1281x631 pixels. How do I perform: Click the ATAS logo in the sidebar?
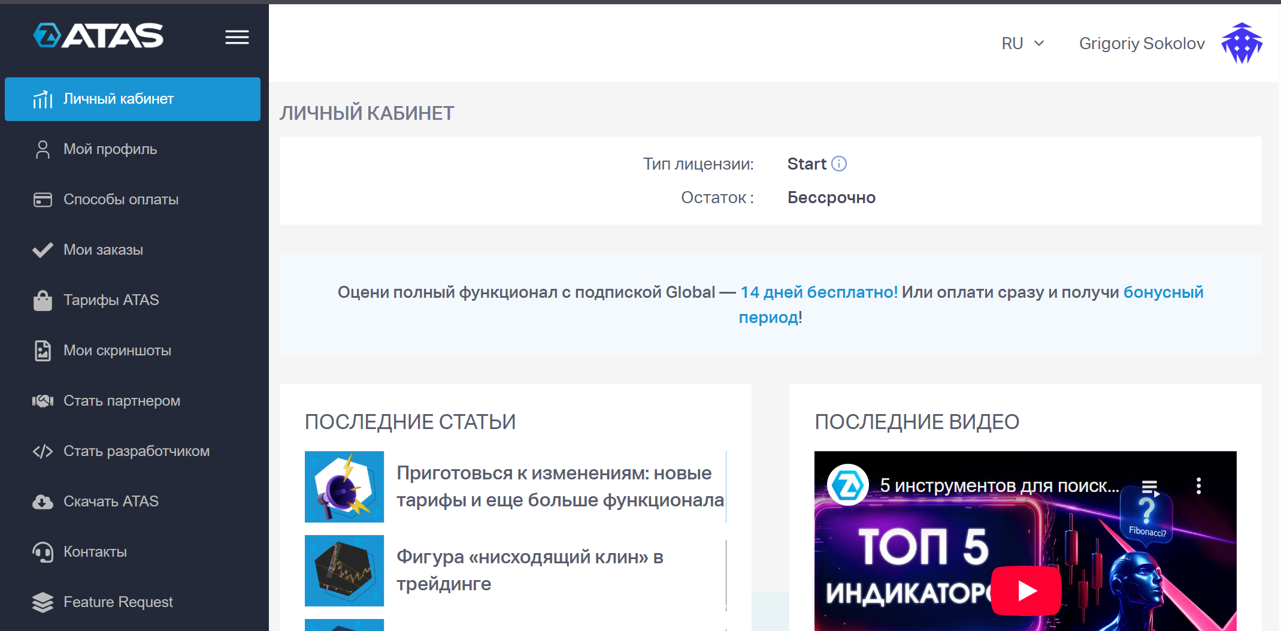(x=98, y=36)
